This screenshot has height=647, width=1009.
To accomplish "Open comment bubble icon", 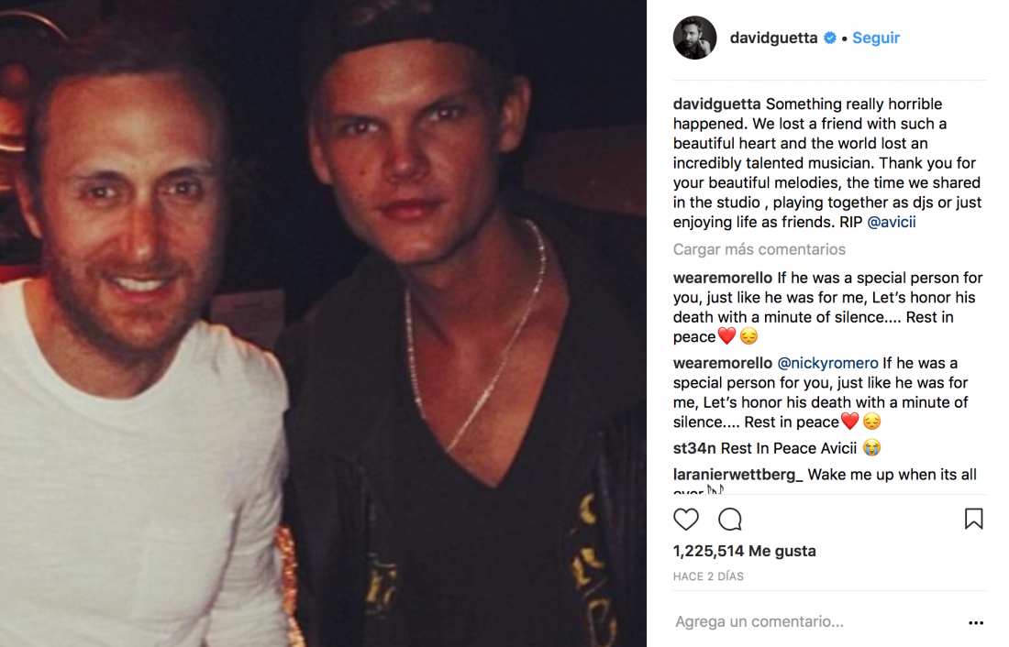I will coord(730,519).
